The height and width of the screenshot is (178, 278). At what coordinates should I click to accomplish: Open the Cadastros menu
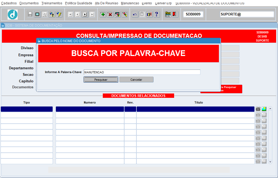9,3
